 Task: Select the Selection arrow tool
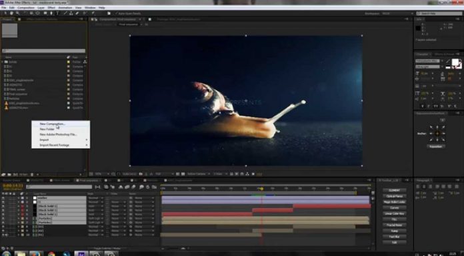(x=5, y=13)
